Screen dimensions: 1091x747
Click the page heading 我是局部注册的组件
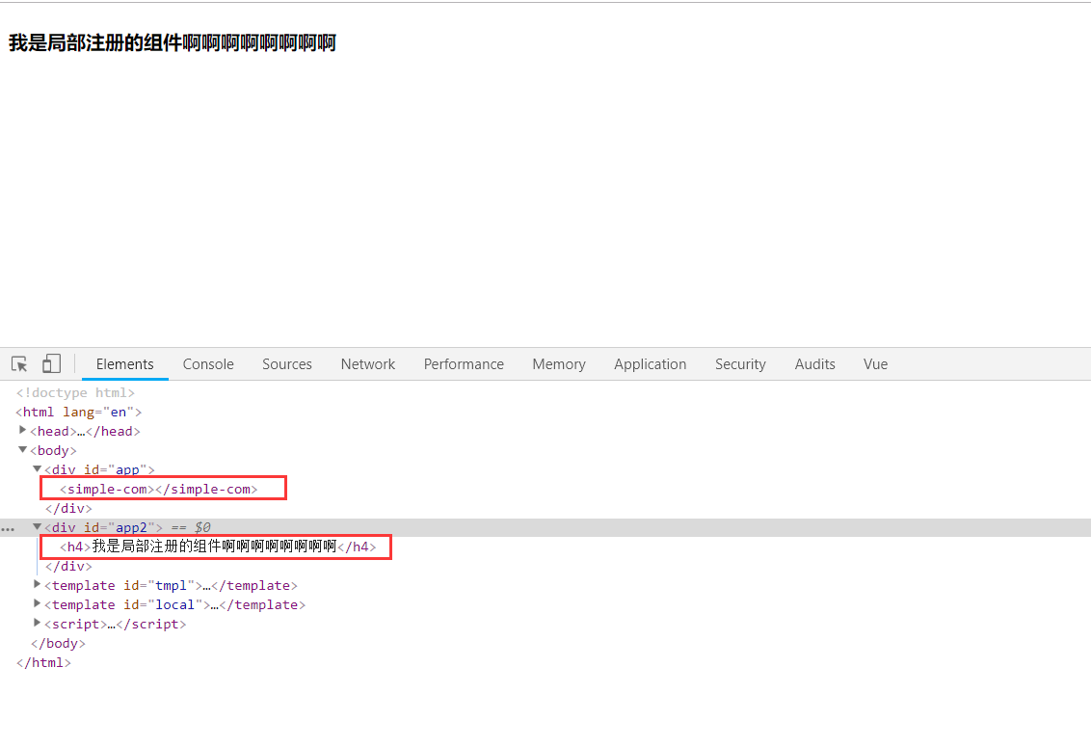point(172,42)
